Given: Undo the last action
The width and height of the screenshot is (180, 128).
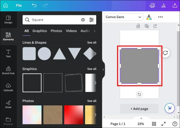Looking at the screenshot, I should (x=34, y=5).
